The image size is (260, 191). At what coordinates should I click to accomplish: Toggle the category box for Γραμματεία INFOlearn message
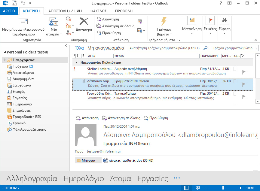(x=235, y=81)
